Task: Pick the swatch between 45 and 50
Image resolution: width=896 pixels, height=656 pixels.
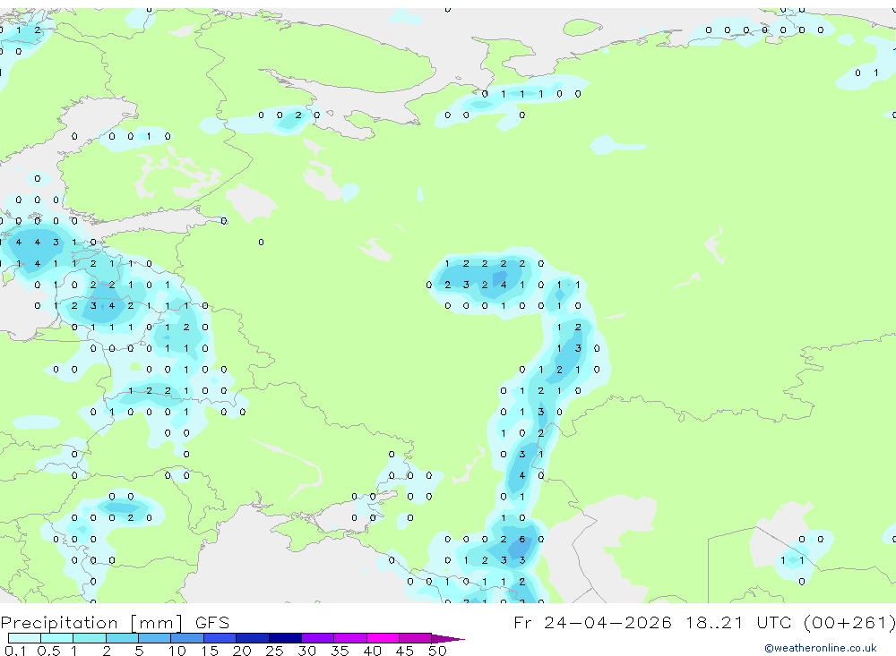Action: [x=415, y=638]
